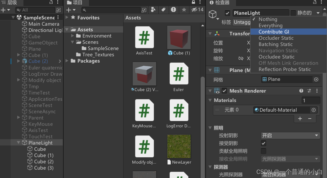Image resolution: width=327 pixels, height=178 pixels.
Task: Toggle Project panel lock icon
Action: pyautogui.click(x=193, y=2)
